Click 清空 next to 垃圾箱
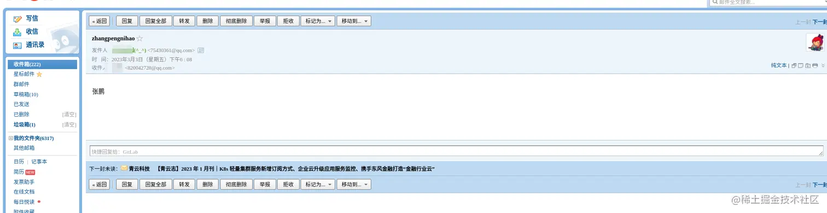The image size is (827, 213). 69,125
